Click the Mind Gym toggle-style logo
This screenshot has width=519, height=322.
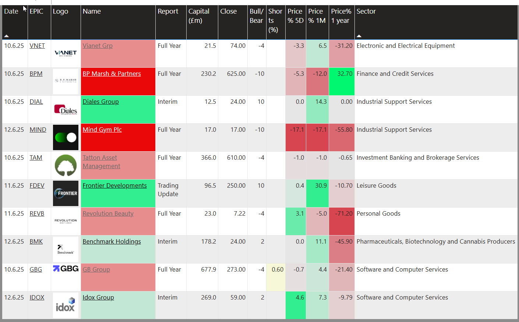coord(66,137)
